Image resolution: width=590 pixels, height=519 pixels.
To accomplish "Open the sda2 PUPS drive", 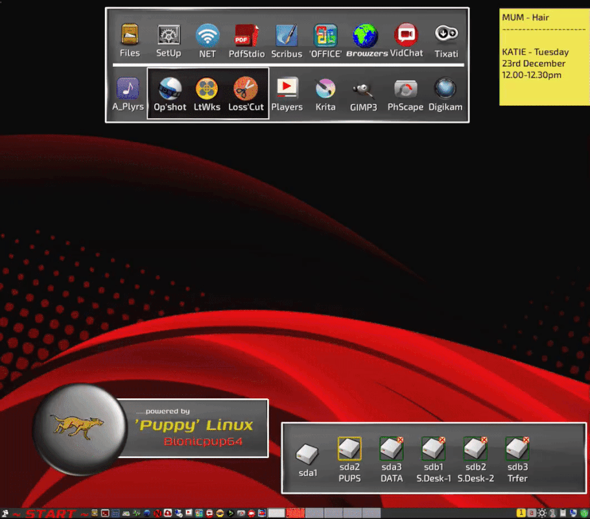I will (349, 448).
